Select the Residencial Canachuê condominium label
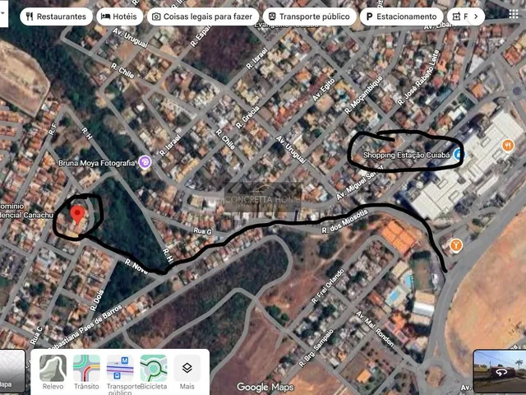 click(x=26, y=211)
